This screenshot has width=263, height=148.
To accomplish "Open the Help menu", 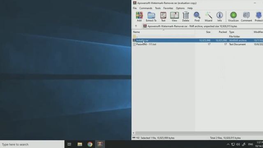I will [190, 8].
